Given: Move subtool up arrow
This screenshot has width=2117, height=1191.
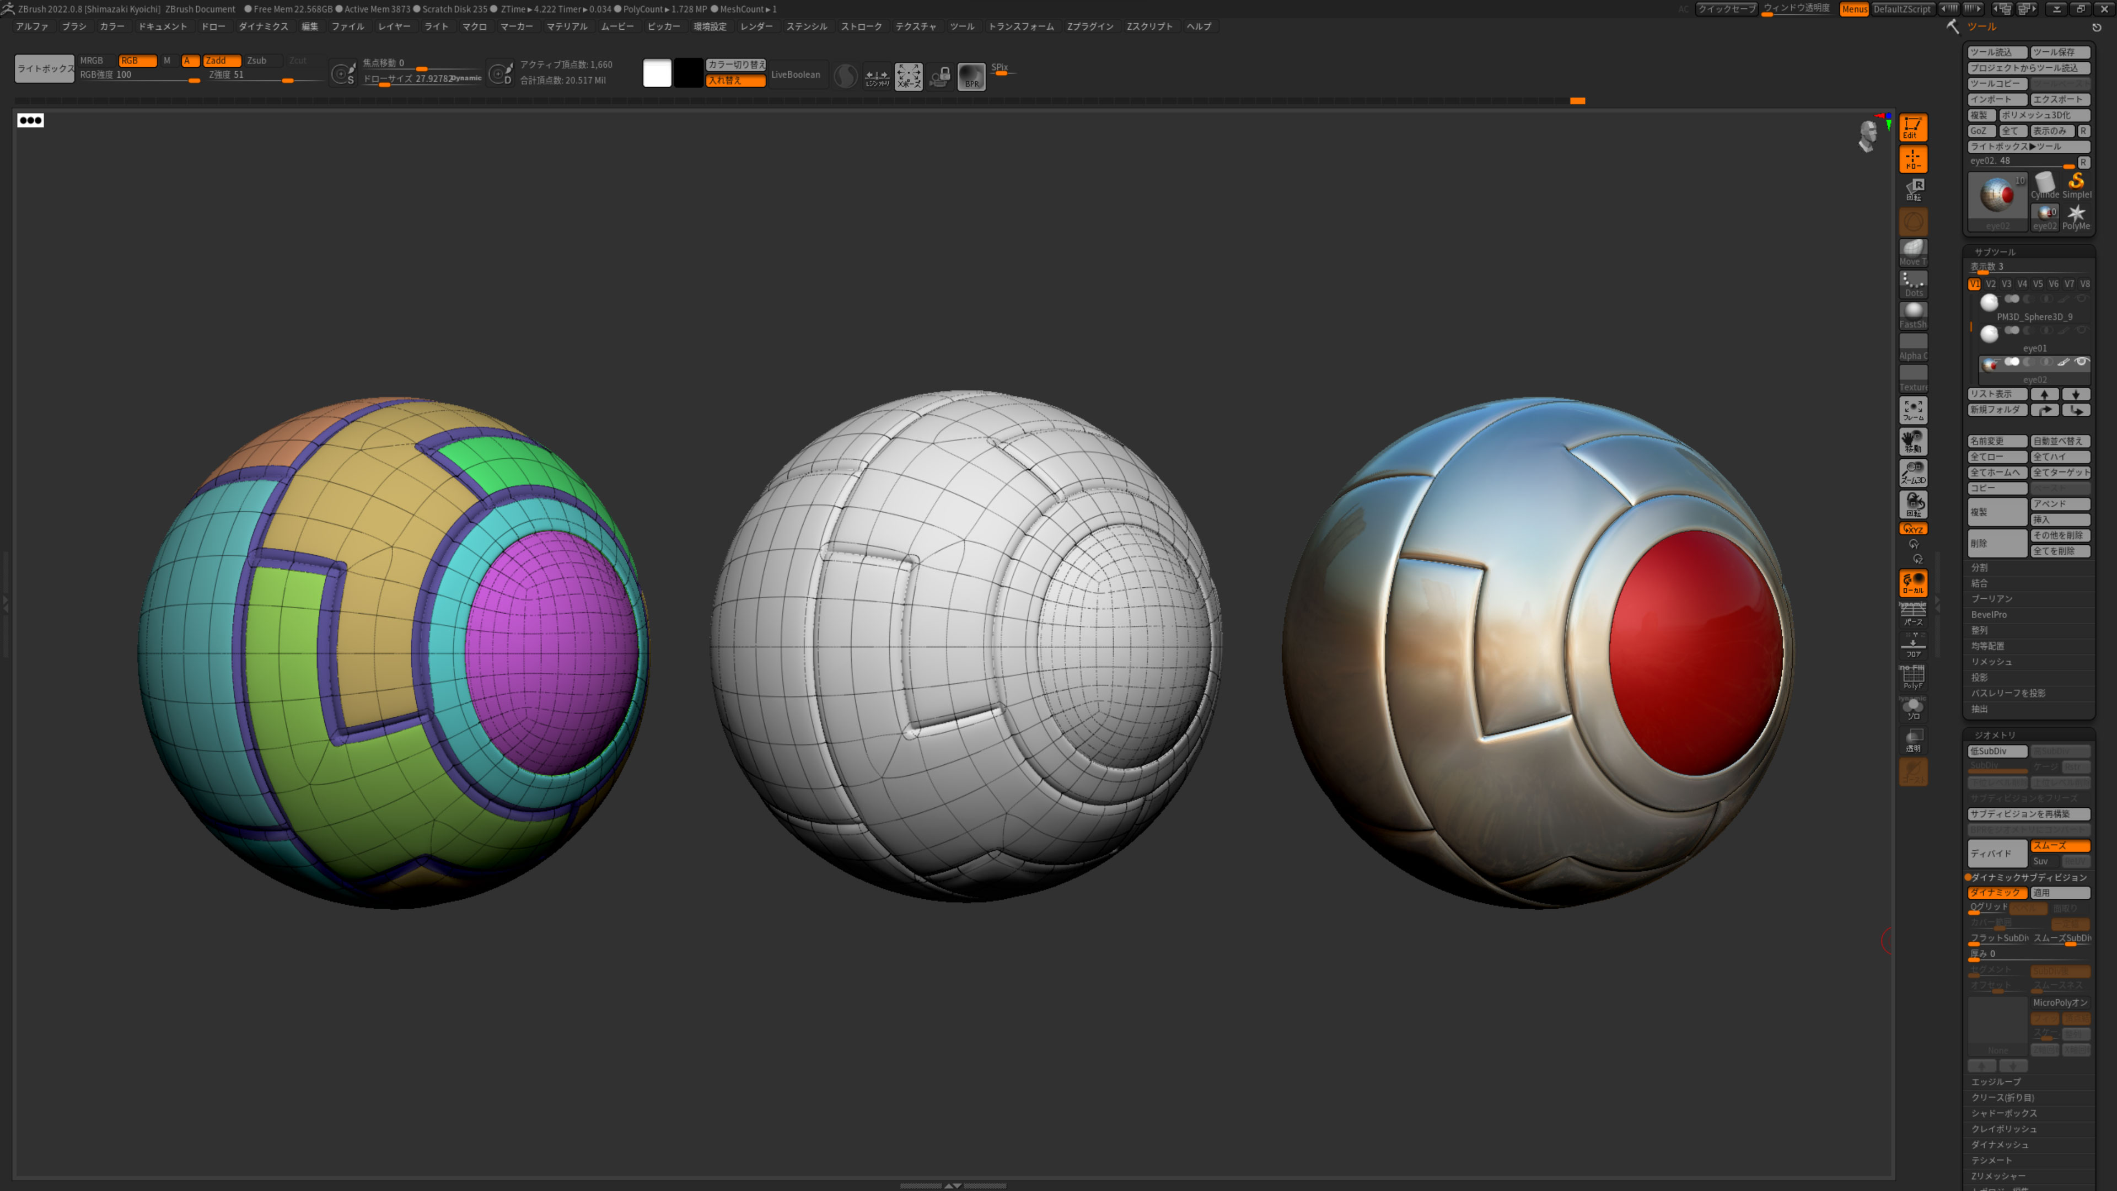Looking at the screenshot, I should [2045, 394].
